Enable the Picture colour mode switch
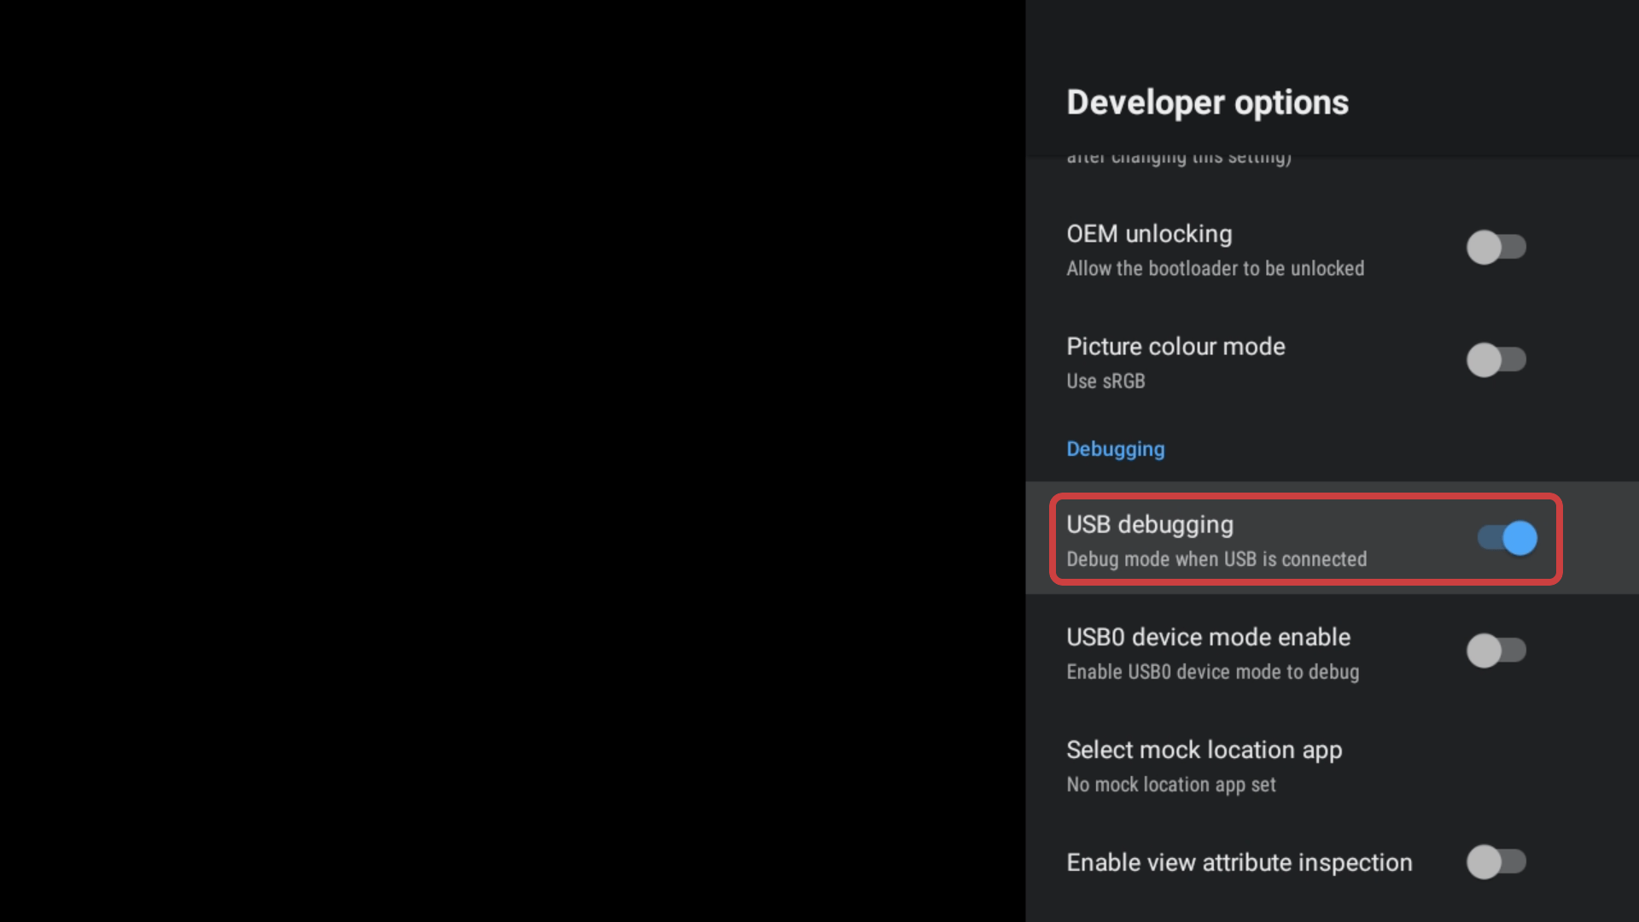 click(1496, 360)
